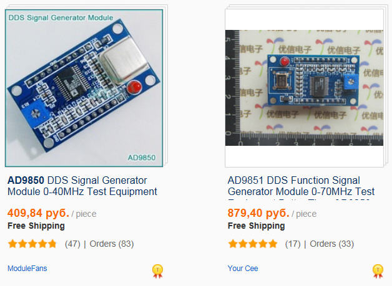
Task: Click the 879,40 руб. price
Action: point(258,213)
